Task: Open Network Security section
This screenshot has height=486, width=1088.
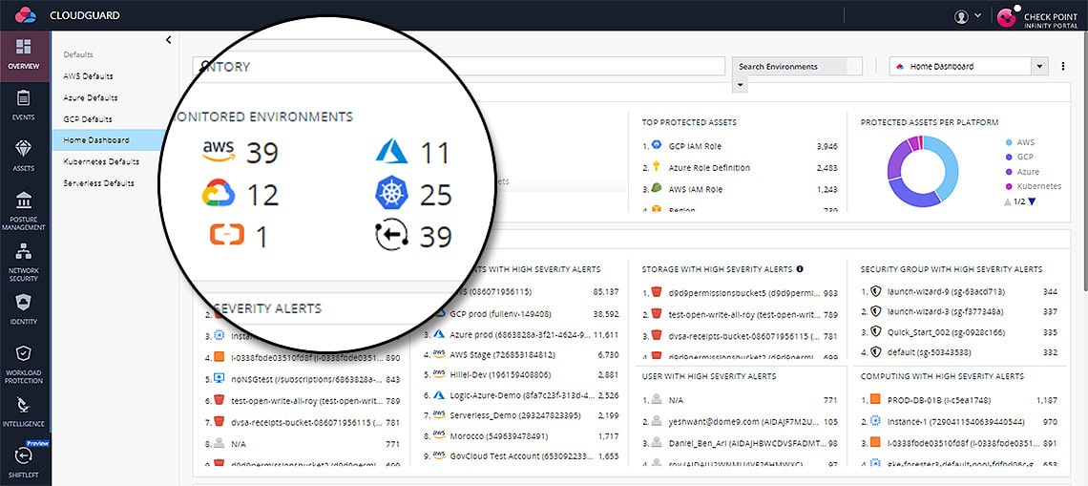Action: point(24,264)
